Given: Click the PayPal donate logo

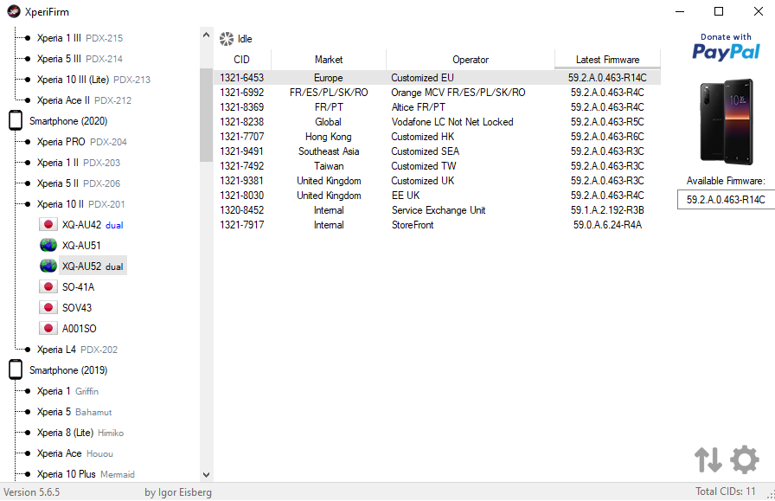Looking at the screenshot, I should coord(726,47).
